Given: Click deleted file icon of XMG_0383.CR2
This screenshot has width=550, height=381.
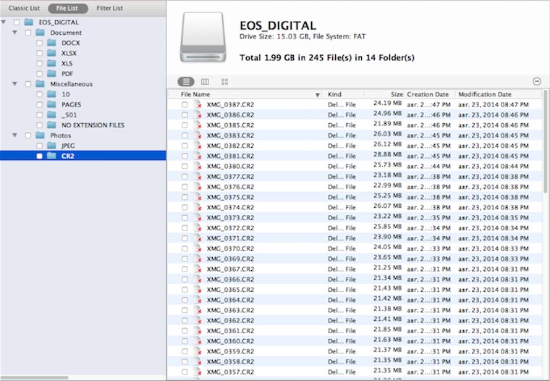Looking at the screenshot, I should (x=198, y=135).
